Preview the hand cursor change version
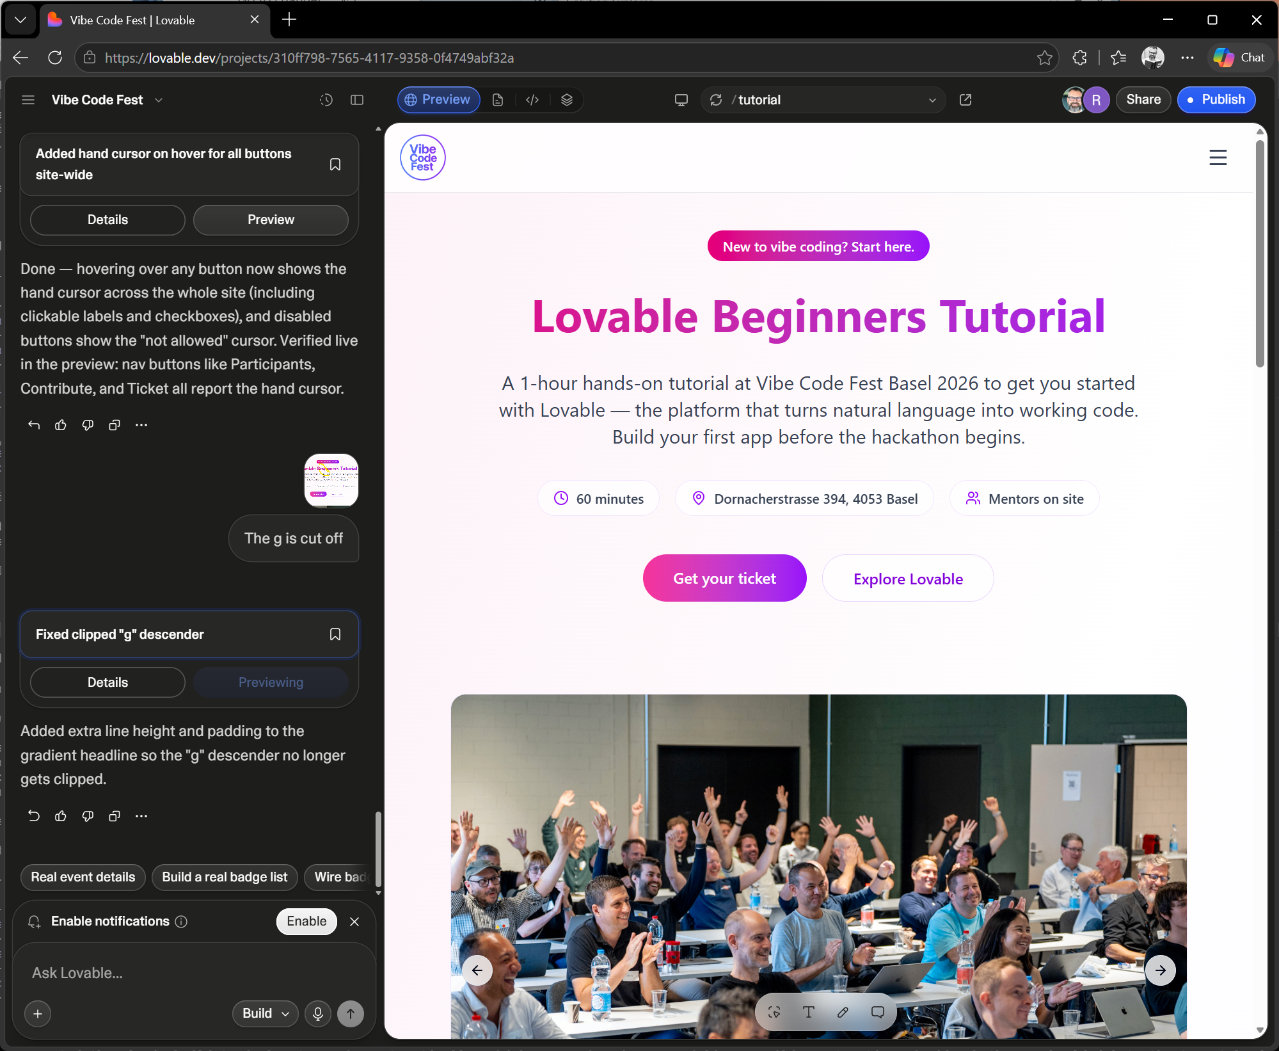 tap(271, 220)
